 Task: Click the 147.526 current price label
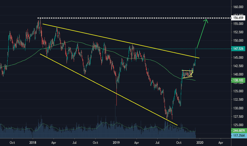click(238, 49)
